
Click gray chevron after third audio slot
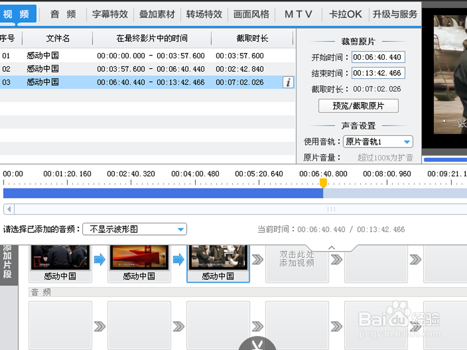click(257, 327)
